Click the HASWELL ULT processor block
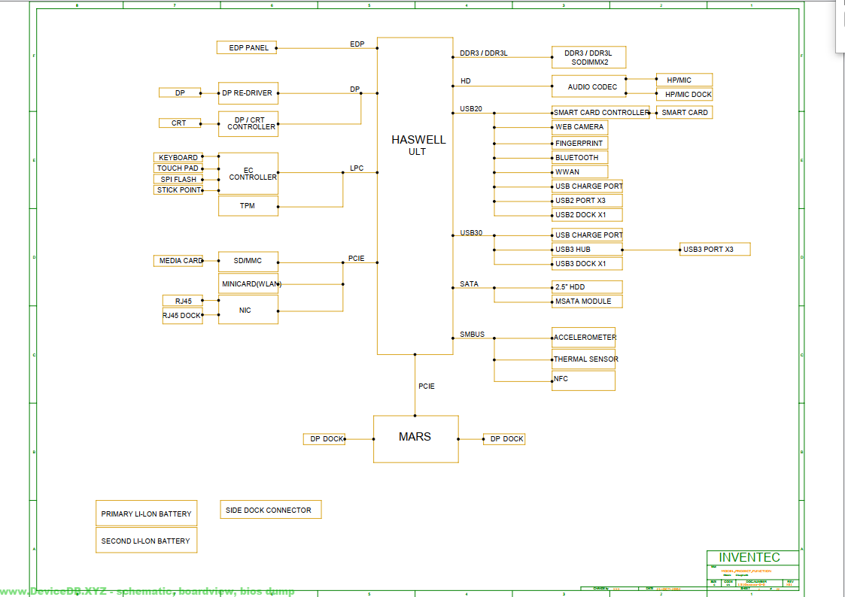This screenshot has width=845, height=597. (x=415, y=195)
